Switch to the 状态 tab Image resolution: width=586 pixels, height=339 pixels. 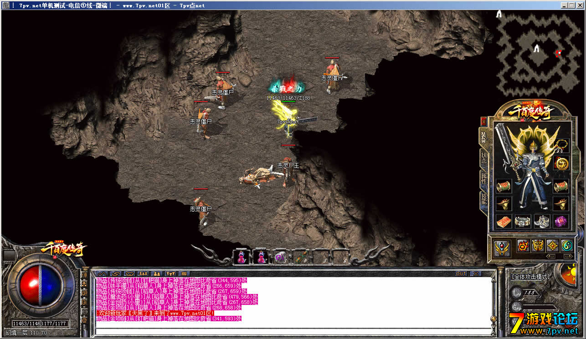(483, 157)
